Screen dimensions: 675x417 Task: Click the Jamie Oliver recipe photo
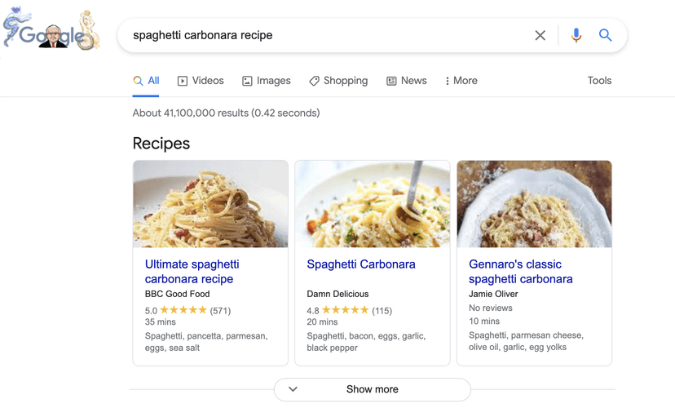click(534, 204)
